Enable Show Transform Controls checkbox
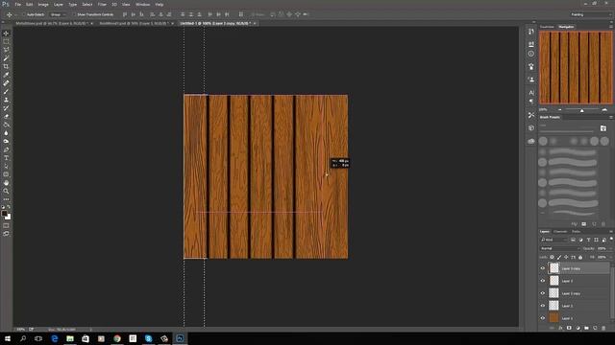The width and height of the screenshot is (615, 345). coord(74,14)
